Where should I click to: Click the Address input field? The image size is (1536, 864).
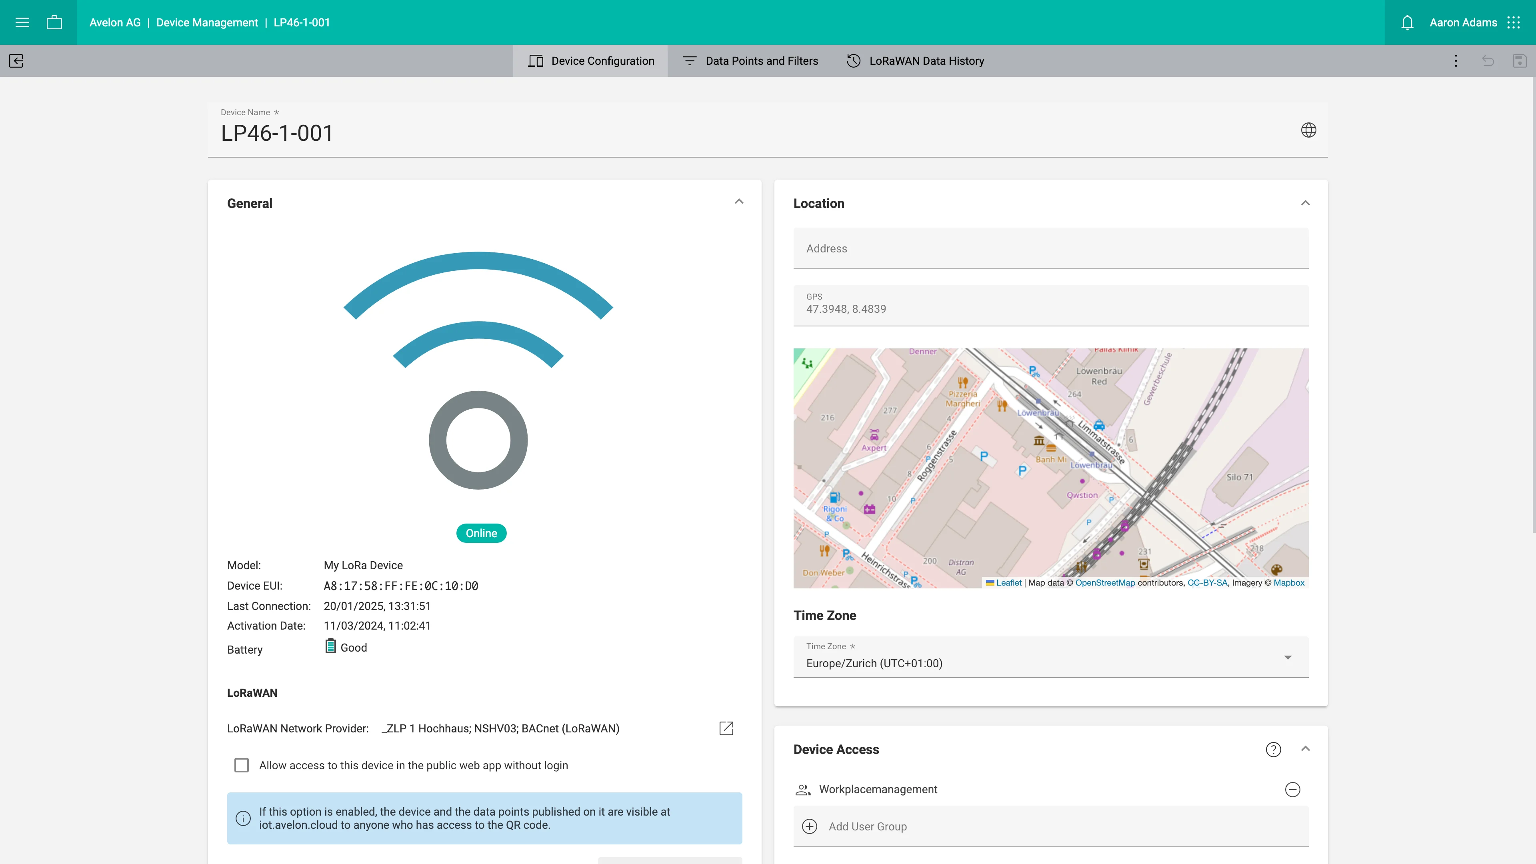point(1051,248)
